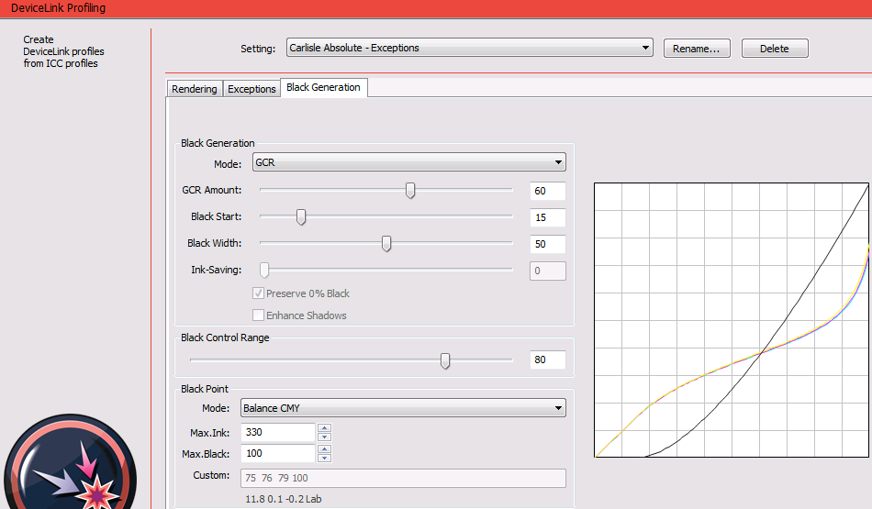This screenshot has width=872, height=509.
Task: Open the Setting dropdown list
Action: pyautogui.click(x=468, y=48)
